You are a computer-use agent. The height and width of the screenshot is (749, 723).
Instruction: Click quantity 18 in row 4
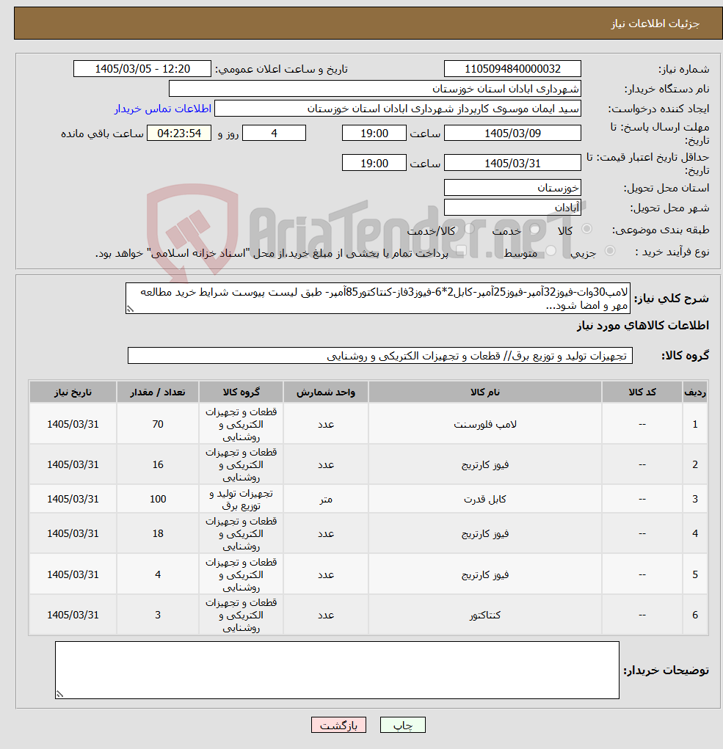[158, 533]
